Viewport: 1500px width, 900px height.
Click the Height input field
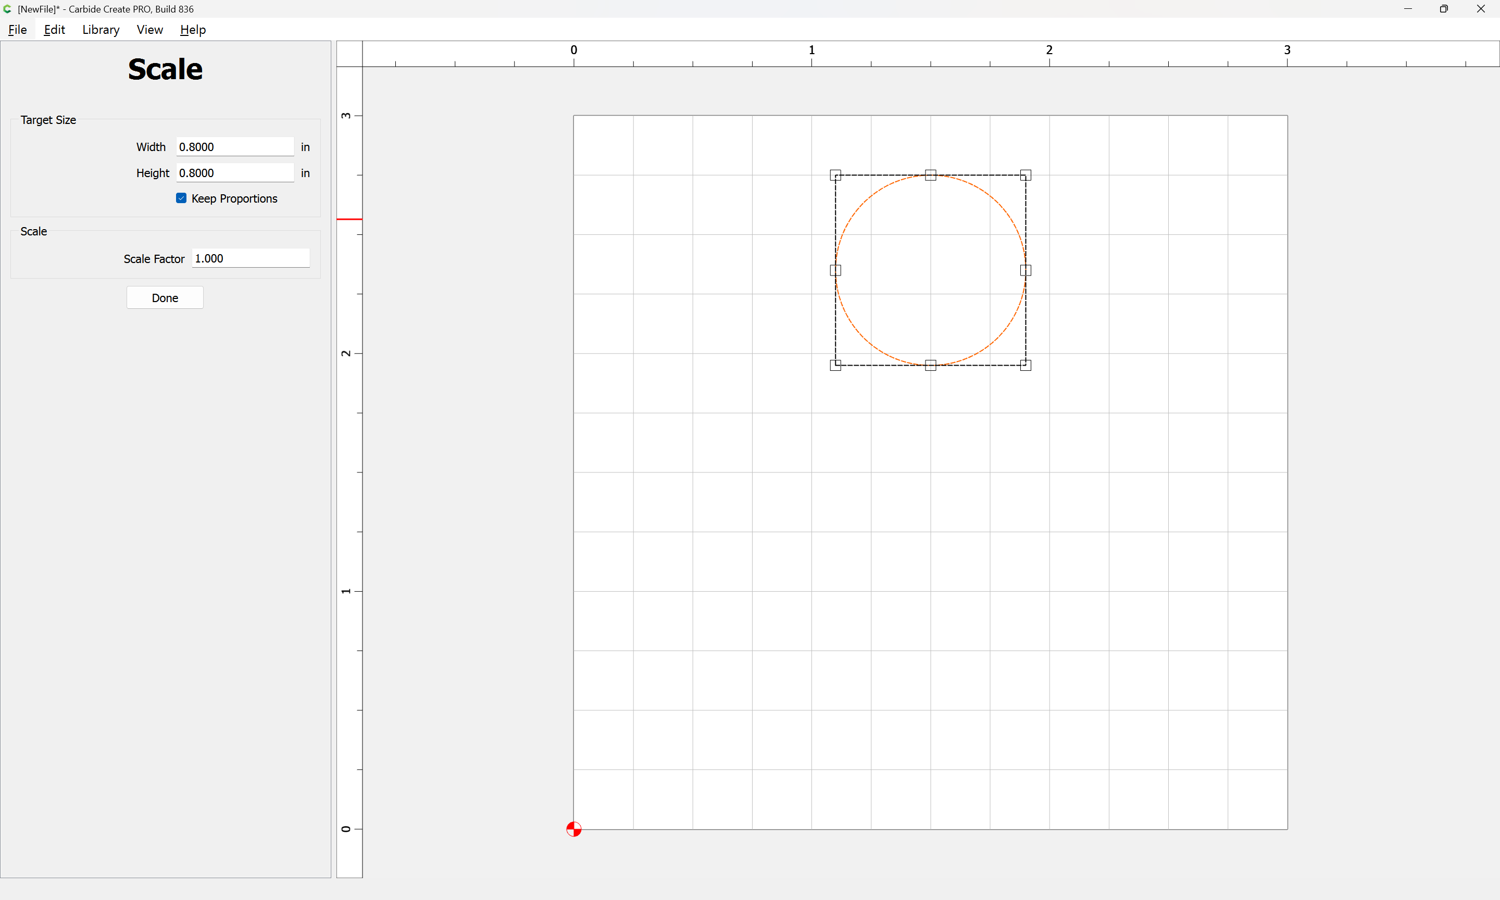click(235, 173)
